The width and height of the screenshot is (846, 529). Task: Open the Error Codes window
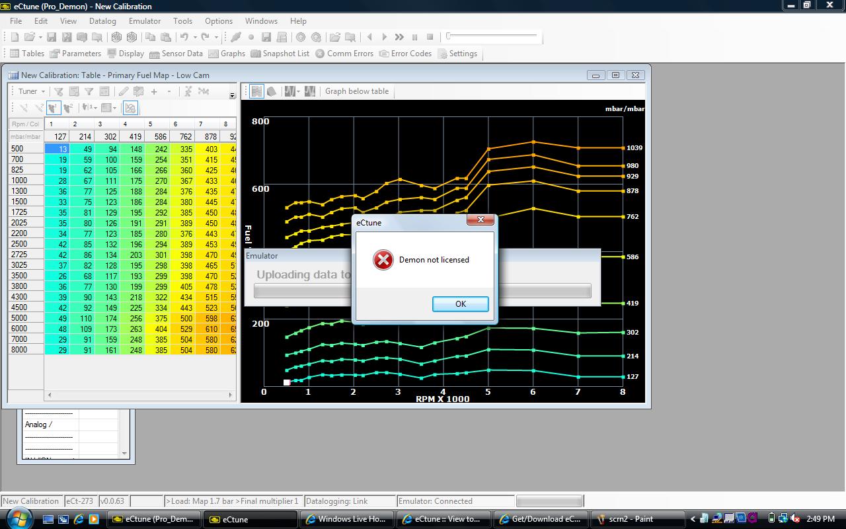pyautogui.click(x=405, y=54)
